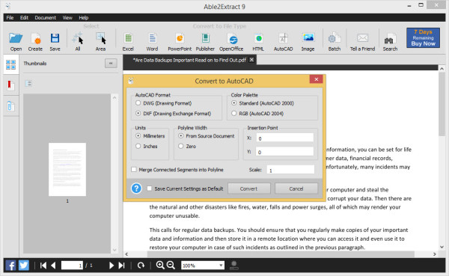Select RGB (AutoCAD 2004) color palette
The height and width of the screenshot is (276, 449).
[x=234, y=114]
